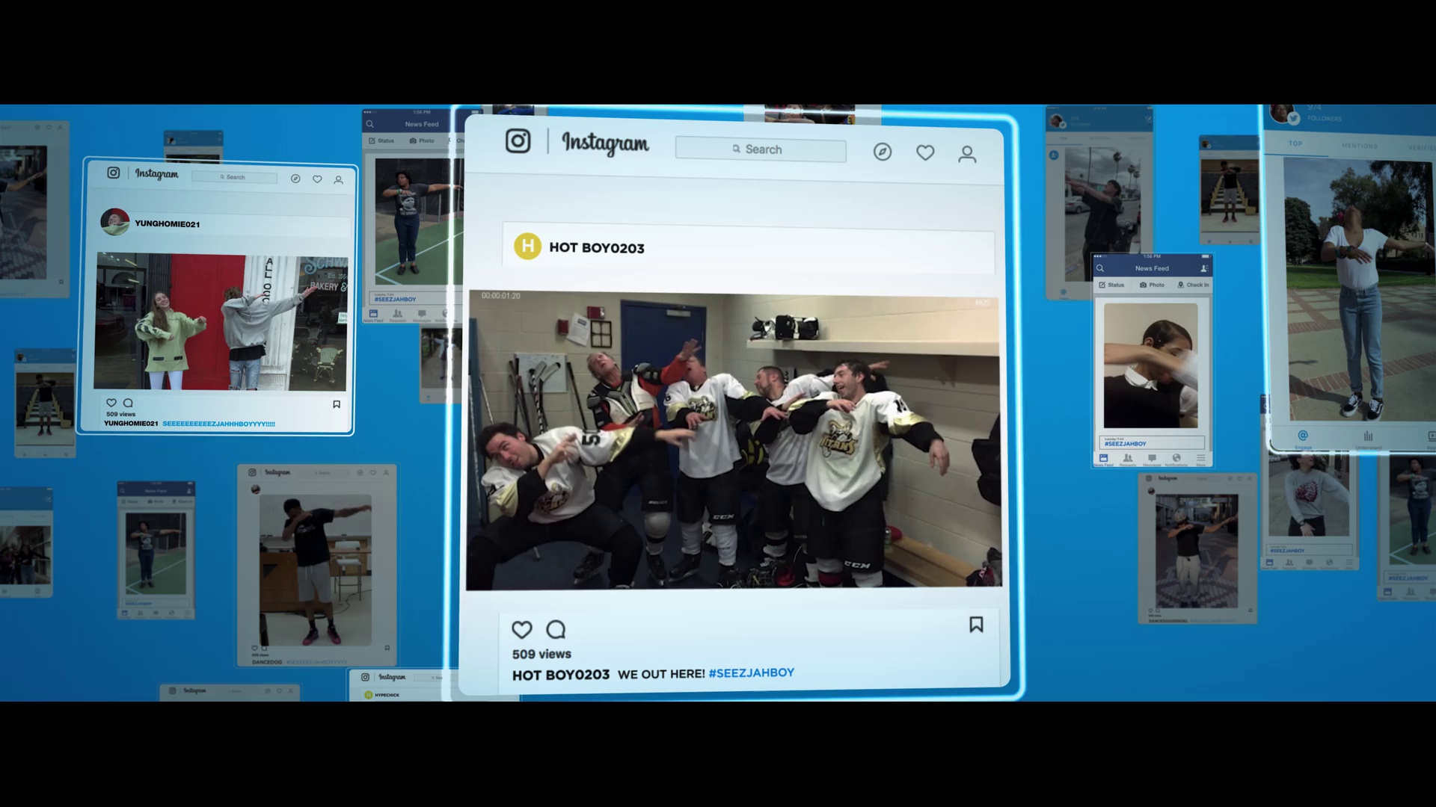
Task: Select the TOP tab in Twitter card
Action: [x=1295, y=143]
